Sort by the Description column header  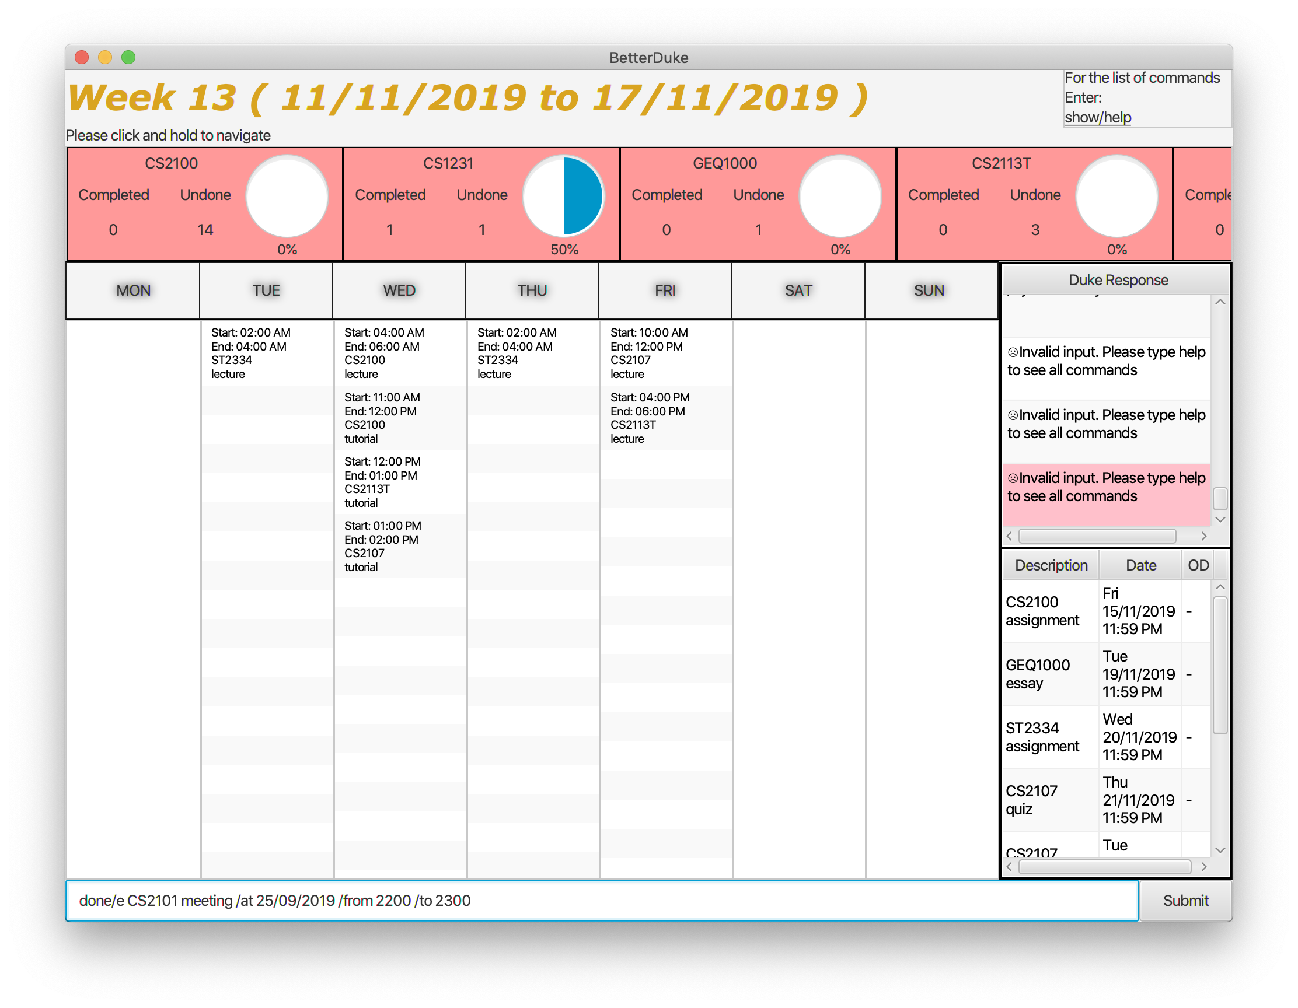pyautogui.click(x=1050, y=565)
